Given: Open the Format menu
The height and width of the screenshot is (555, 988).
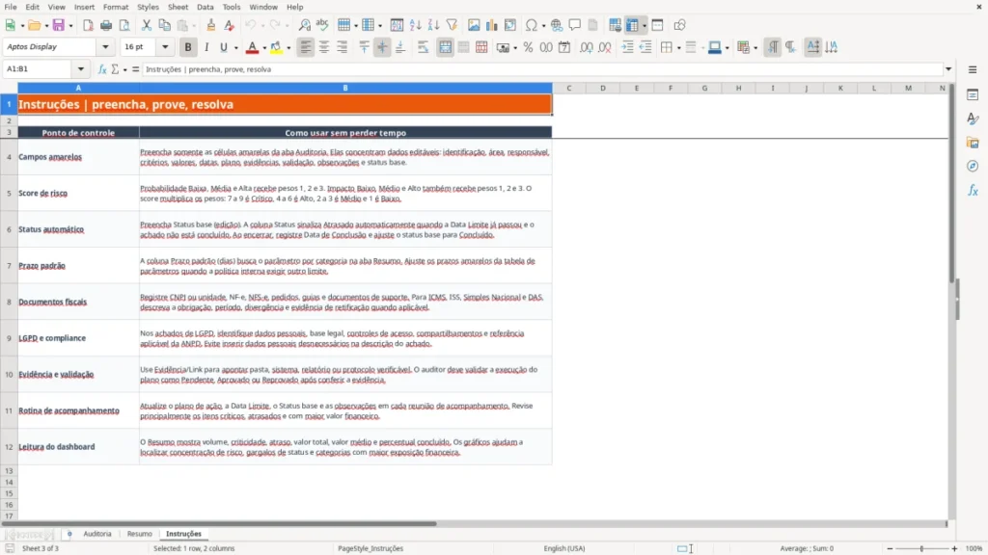Looking at the screenshot, I should (x=116, y=7).
